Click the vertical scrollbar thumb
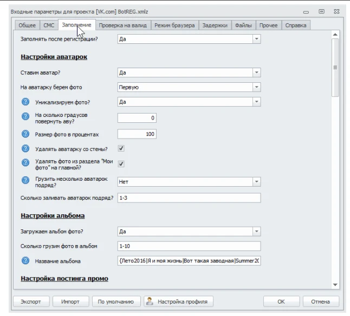350x316 pixels. (x=335, y=68)
